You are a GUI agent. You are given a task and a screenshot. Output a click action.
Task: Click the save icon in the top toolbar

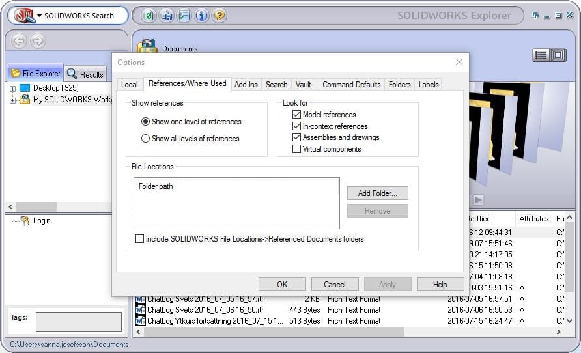click(167, 16)
